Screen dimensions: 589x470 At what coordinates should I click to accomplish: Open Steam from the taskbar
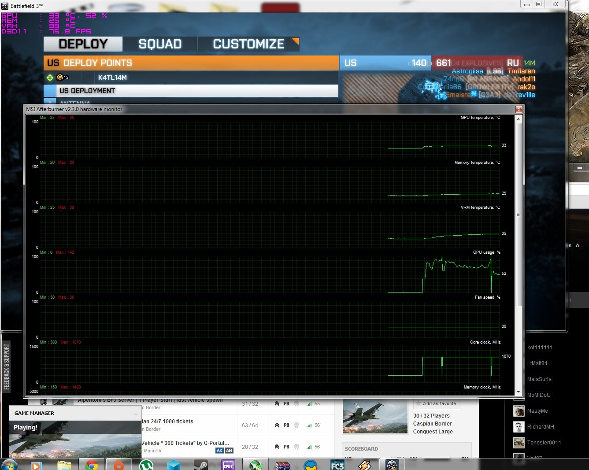click(x=201, y=465)
